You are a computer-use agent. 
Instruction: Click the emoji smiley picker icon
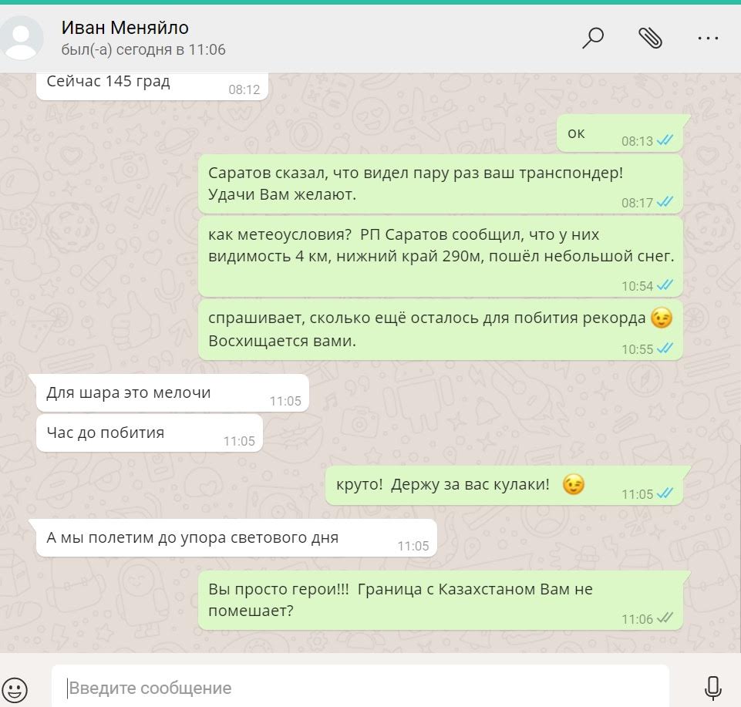(15, 688)
